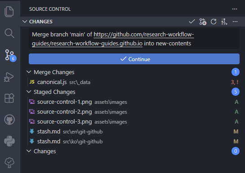The width and height of the screenshot is (245, 173).
Task: Open Source Control panel views and more actions
Action: pyautogui.click(x=235, y=9)
